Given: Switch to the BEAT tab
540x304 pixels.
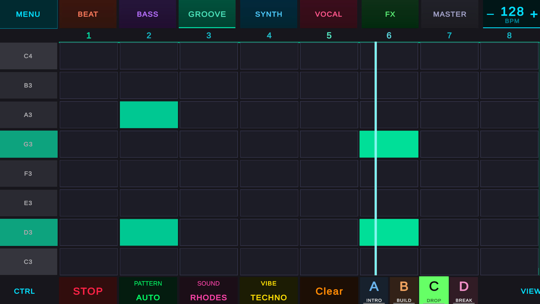Looking at the screenshot, I should coord(88,14).
